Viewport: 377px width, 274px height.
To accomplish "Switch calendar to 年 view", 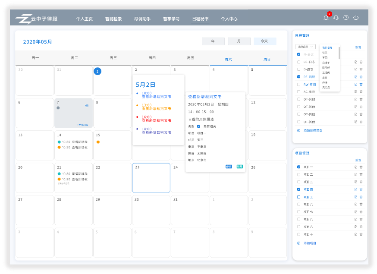I will coord(213,41).
